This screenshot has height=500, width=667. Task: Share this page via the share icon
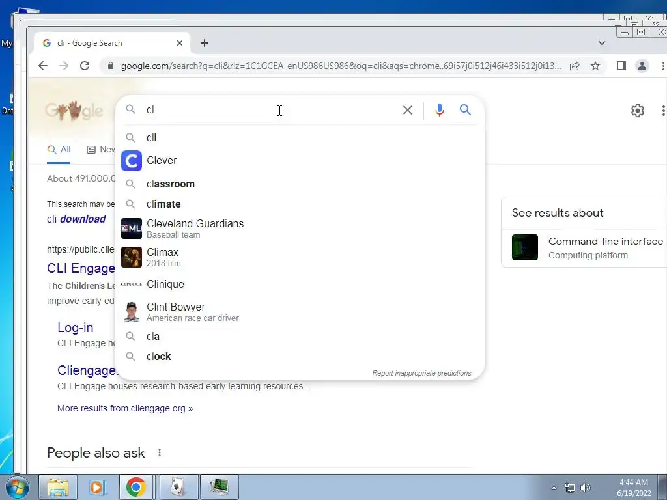tap(575, 66)
